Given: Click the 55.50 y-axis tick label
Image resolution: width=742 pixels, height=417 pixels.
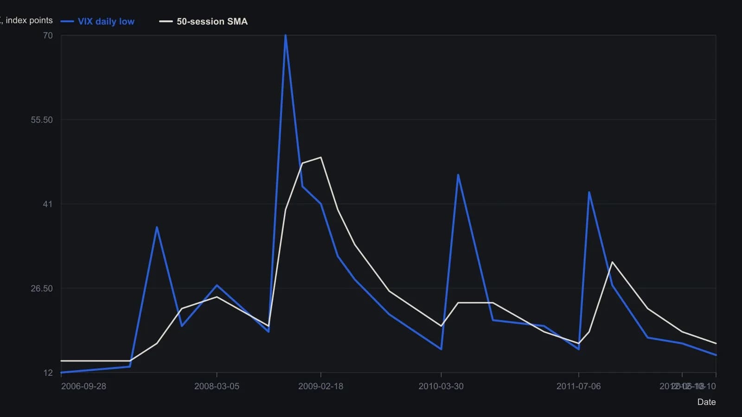Looking at the screenshot, I should 42,120.
